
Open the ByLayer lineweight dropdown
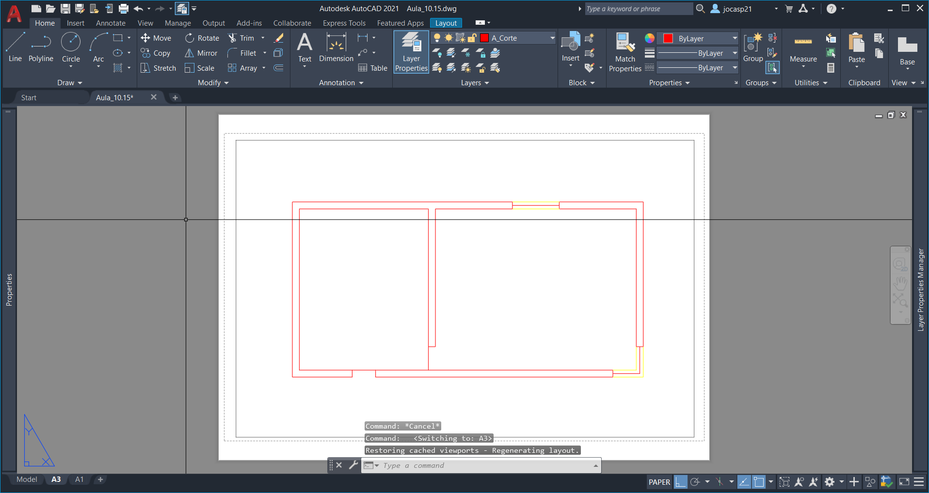(735, 53)
